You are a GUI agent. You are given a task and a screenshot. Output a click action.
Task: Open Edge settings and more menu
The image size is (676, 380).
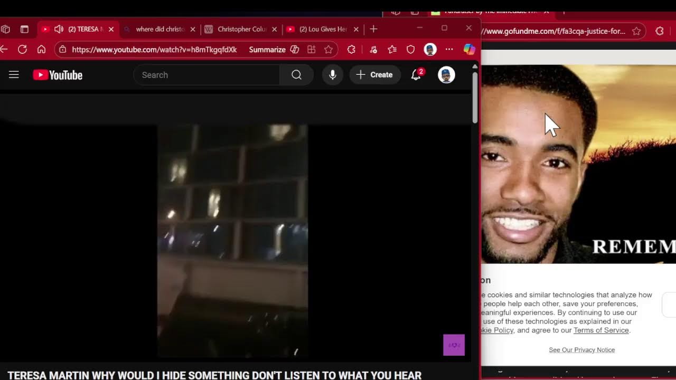pyautogui.click(x=449, y=50)
